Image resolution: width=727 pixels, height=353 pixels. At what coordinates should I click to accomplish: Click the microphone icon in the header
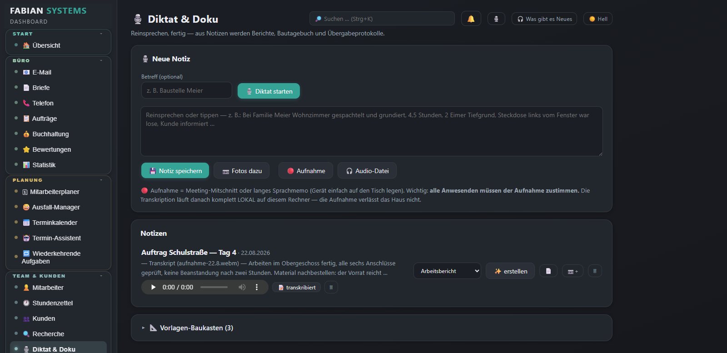click(496, 19)
